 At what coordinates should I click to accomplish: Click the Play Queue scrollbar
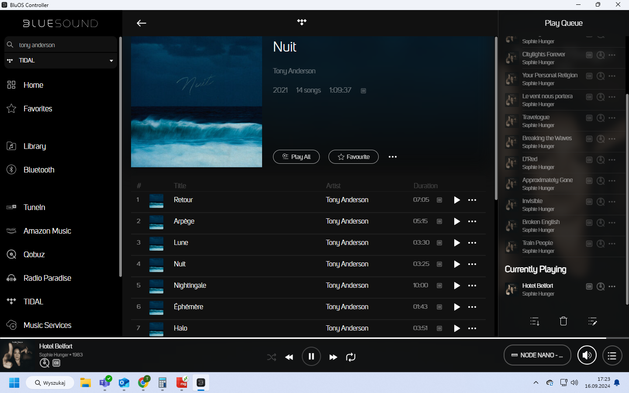(627, 199)
